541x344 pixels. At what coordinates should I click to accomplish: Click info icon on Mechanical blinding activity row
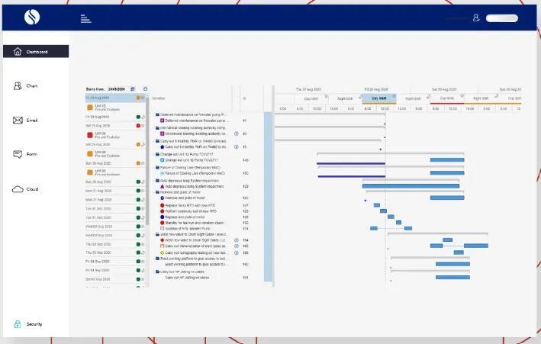coord(237,133)
